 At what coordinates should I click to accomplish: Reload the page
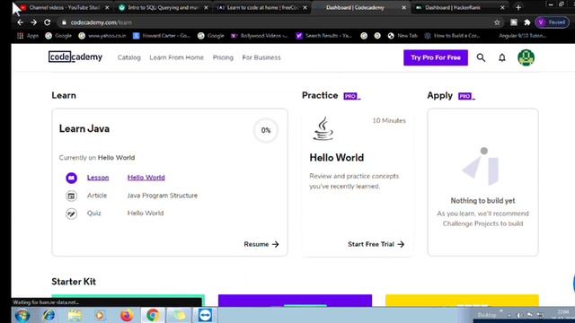[x=48, y=22]
